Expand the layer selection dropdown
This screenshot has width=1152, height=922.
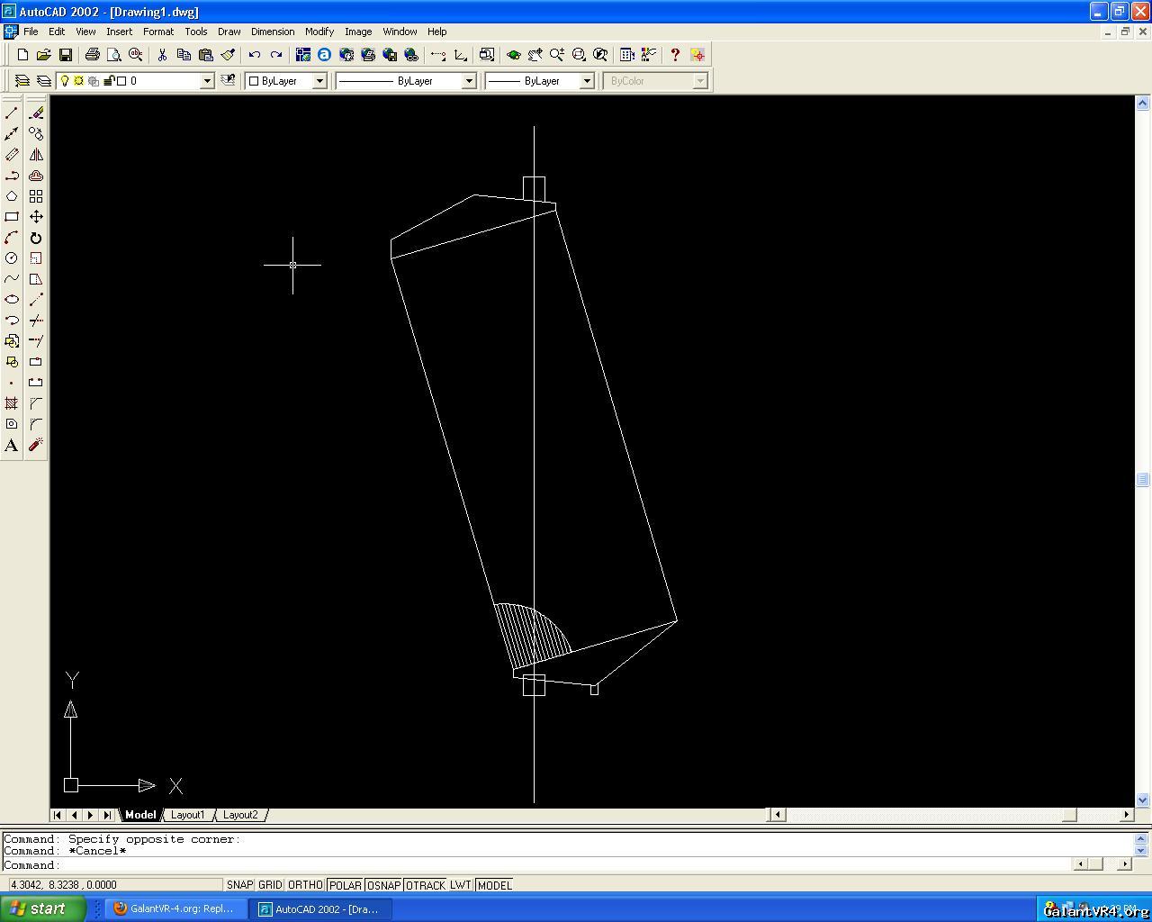coord(206,81)
